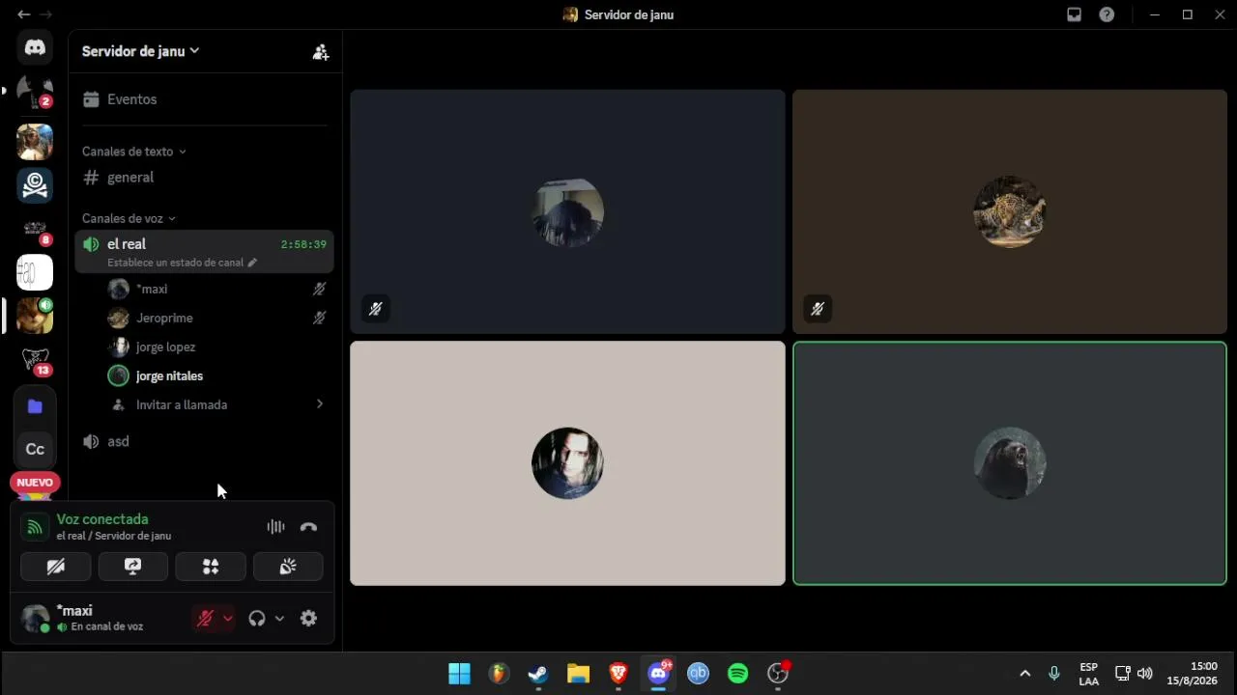Open the cat avatar server icon

pos(35,316)
